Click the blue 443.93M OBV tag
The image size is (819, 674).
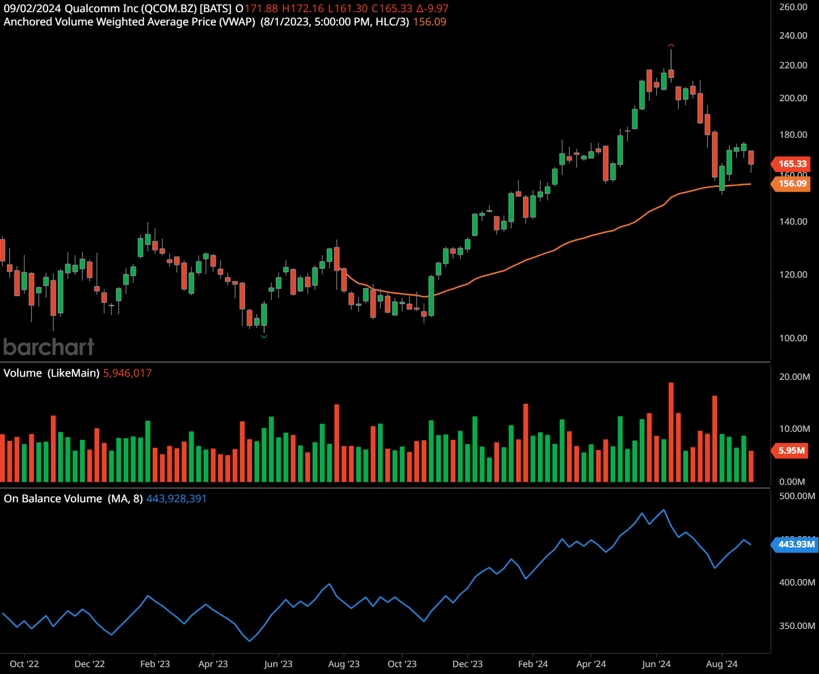795,544
